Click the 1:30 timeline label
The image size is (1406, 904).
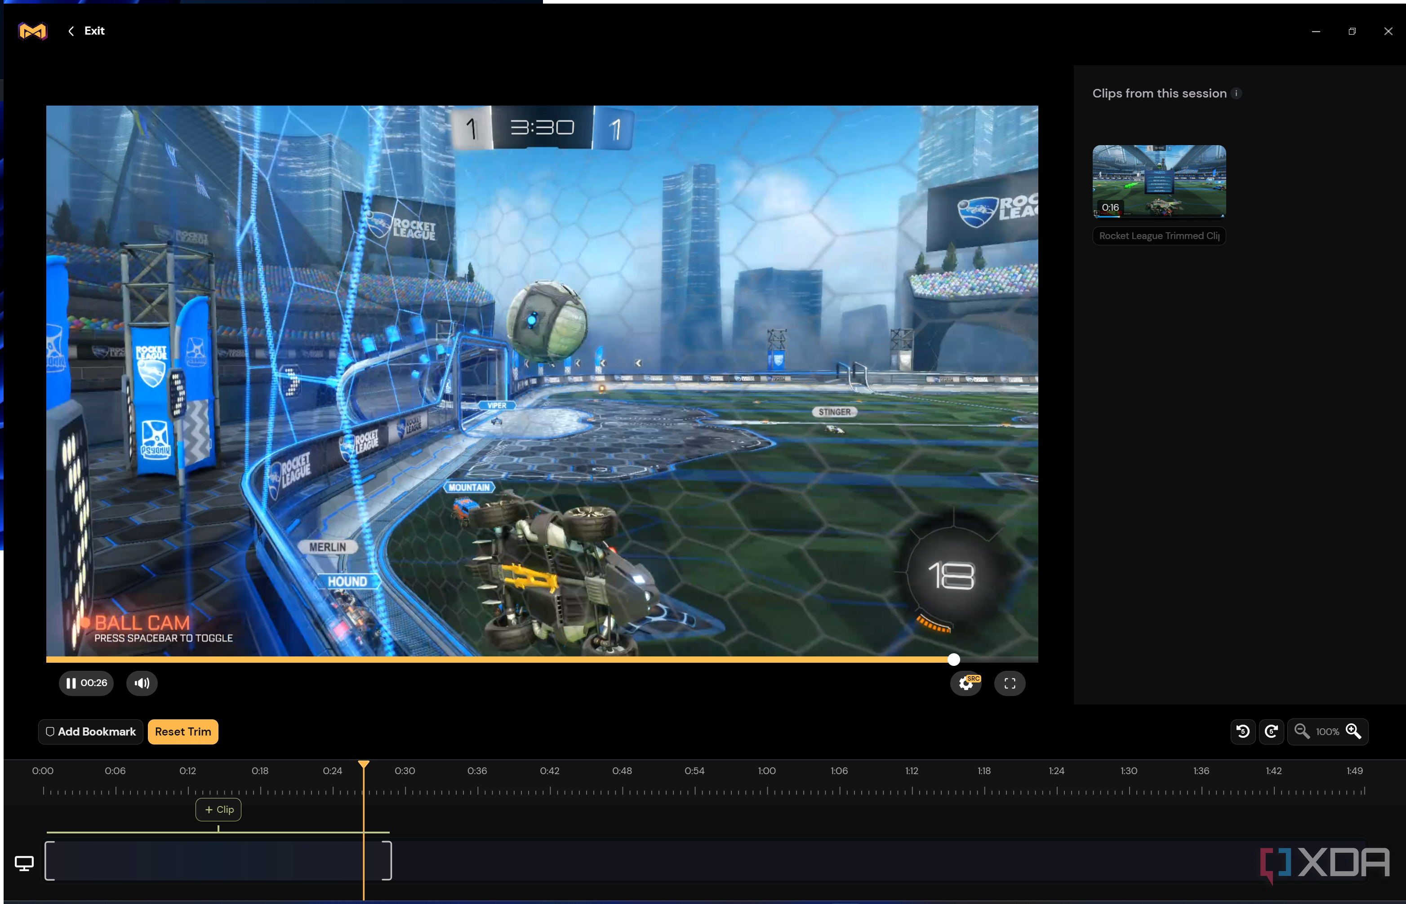pos(1129,771)
